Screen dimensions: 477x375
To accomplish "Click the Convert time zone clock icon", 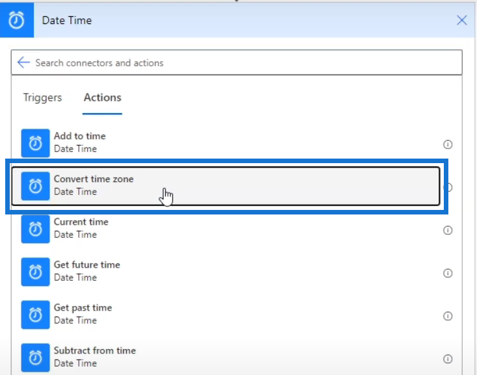I will (35, 186).
